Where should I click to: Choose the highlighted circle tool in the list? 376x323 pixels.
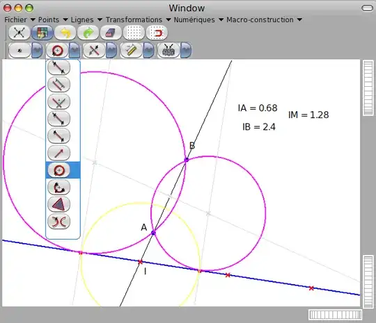(x=58, y=170)
